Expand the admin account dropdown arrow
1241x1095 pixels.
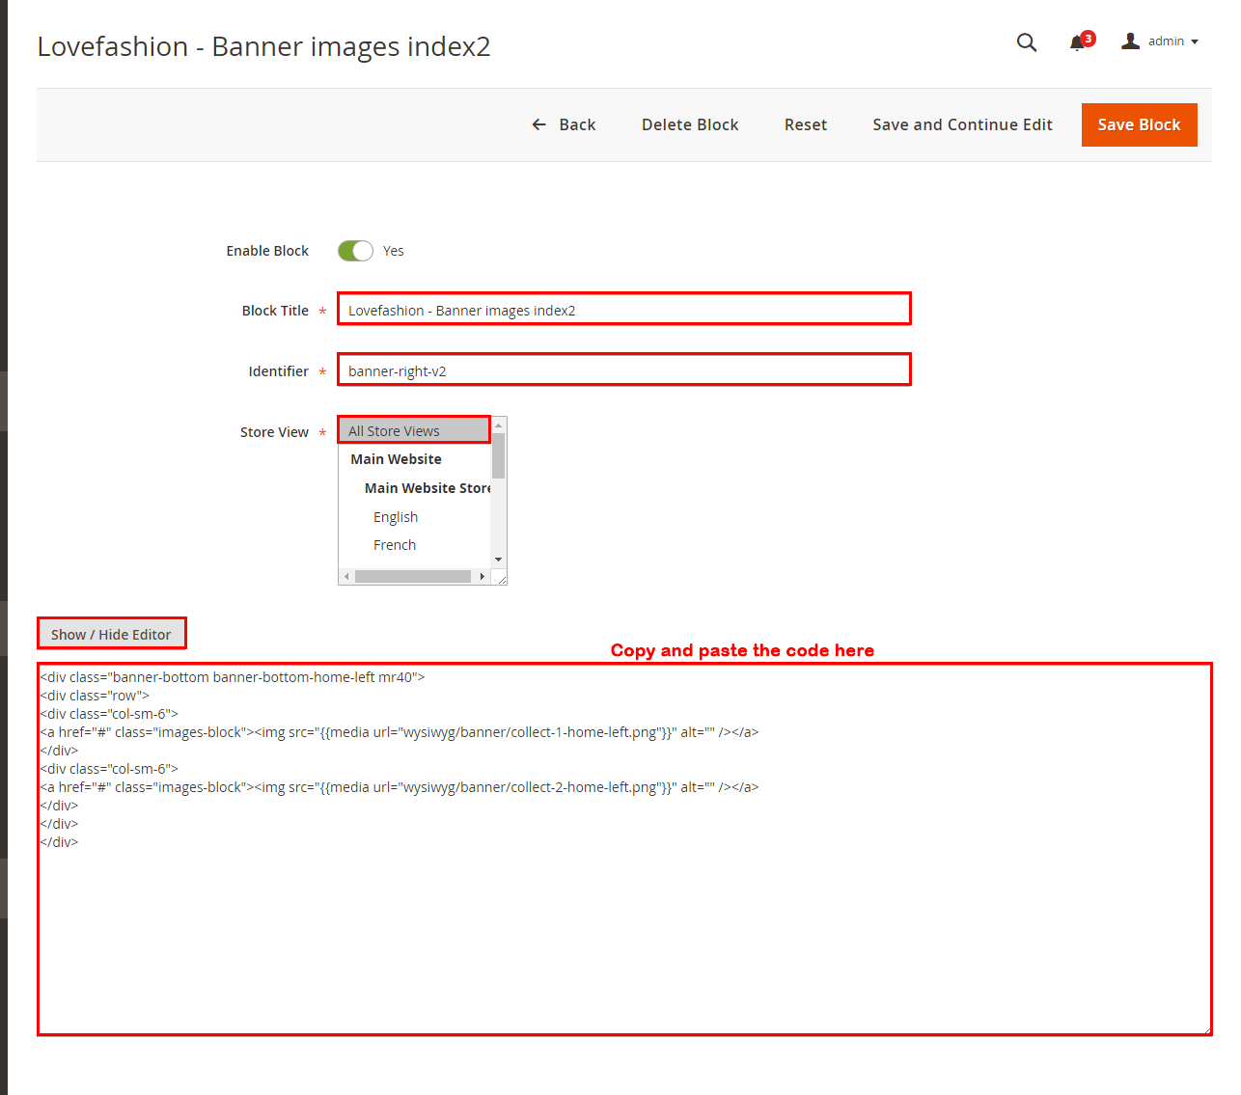tap(1195, 41)
